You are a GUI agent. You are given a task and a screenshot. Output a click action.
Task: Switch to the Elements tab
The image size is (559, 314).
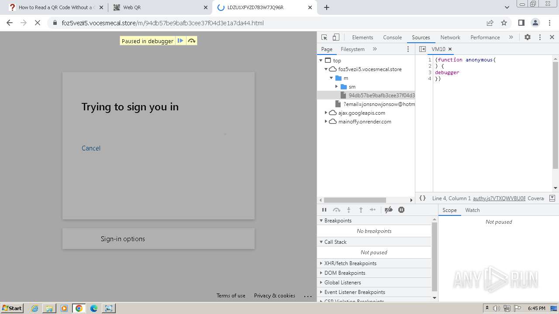tap(362, 38)
